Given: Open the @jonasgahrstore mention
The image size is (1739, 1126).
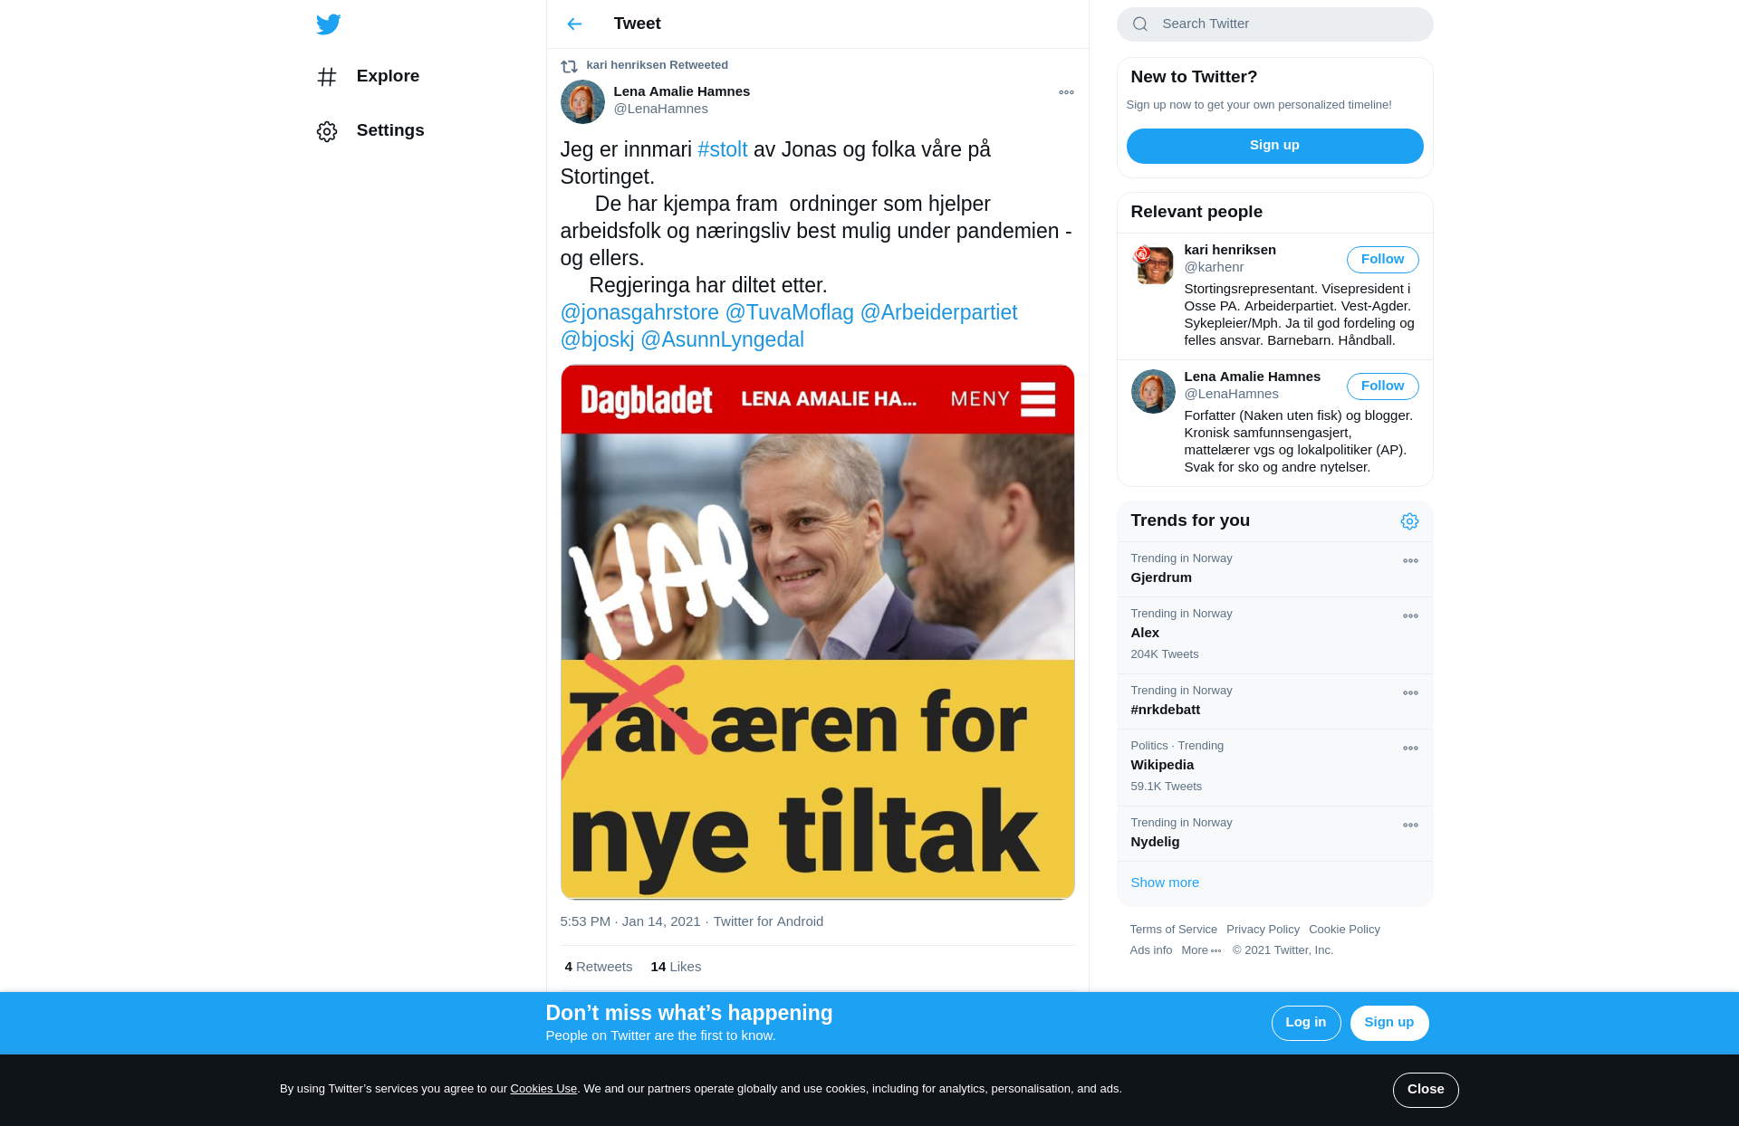Looking at the screenshot, I should 639,312.
